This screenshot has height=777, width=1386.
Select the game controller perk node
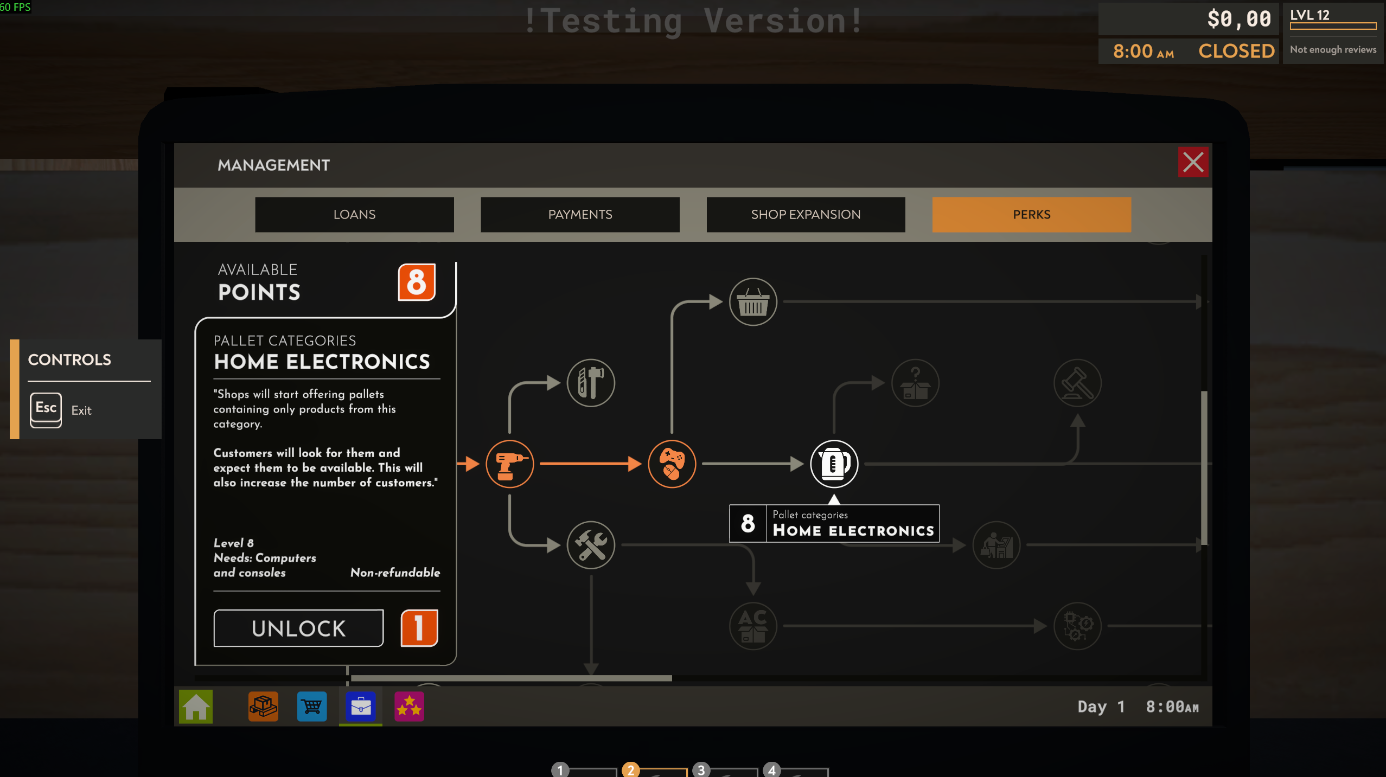(x=672, y=464)
